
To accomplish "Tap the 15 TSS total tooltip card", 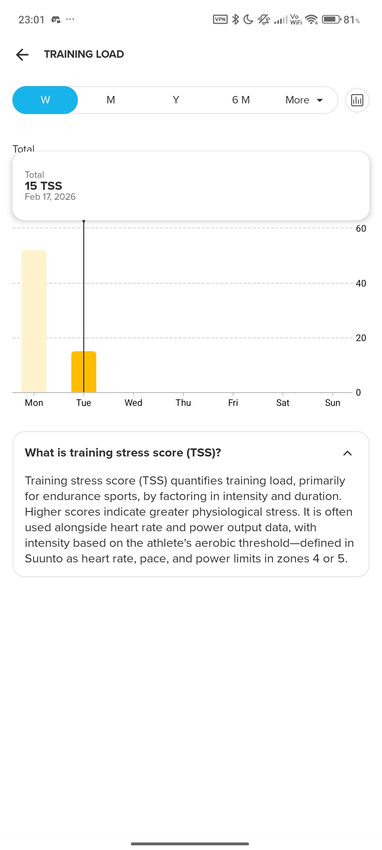I will (191, 186).
